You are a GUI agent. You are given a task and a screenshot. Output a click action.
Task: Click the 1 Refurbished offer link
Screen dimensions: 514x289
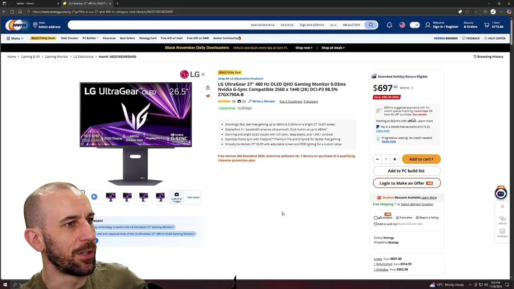(383, 264)
